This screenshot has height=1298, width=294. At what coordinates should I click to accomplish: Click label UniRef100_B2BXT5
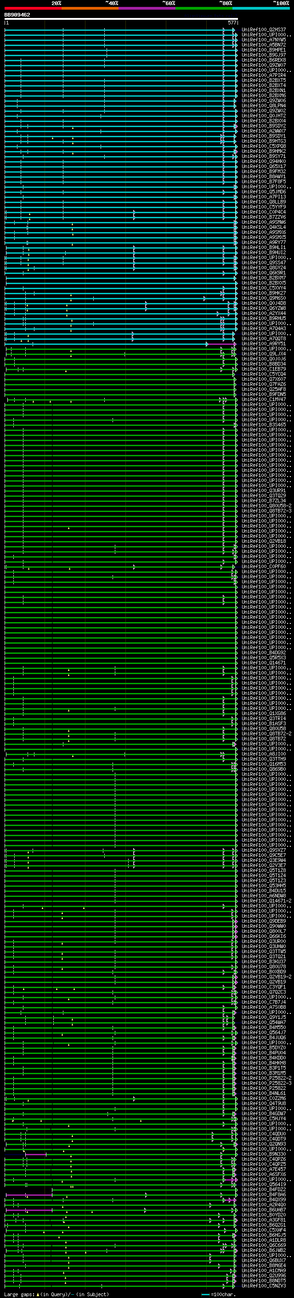coord(263,80)
